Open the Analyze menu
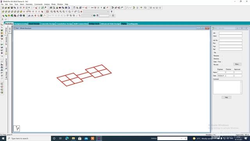 coord(47,4)
